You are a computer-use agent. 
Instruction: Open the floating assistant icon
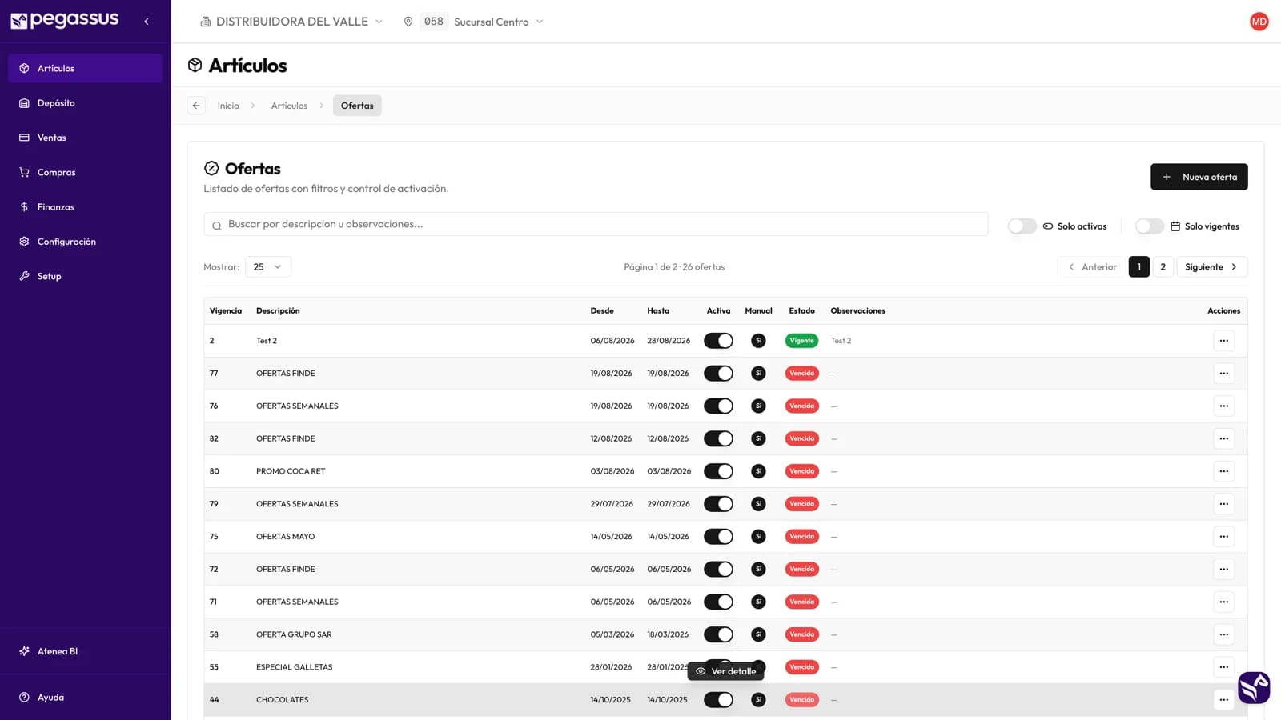pyautogui.click(x=1254, y=687)
